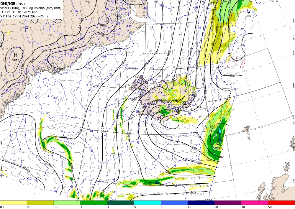Click the "L" marker above bold 986
The height and width of the screenshot is (209, 295).
pos(248,11)
